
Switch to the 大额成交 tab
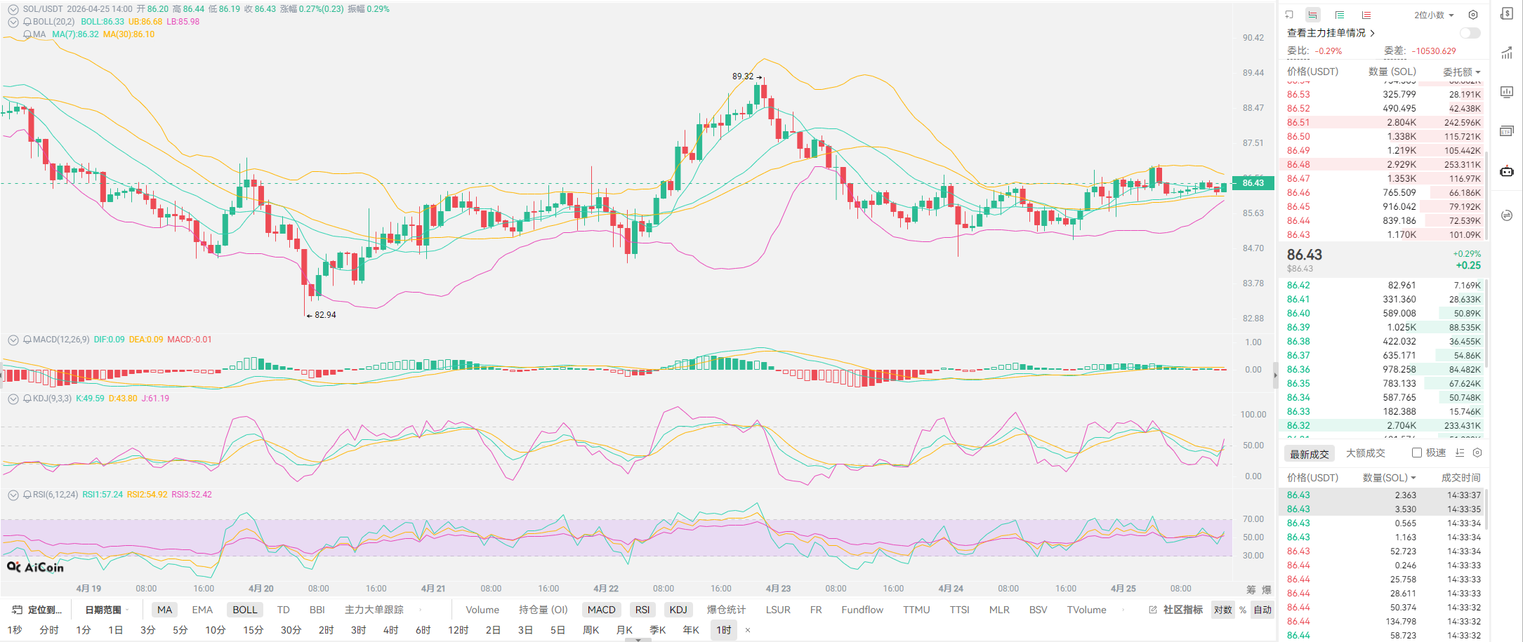coord(1365,453)
